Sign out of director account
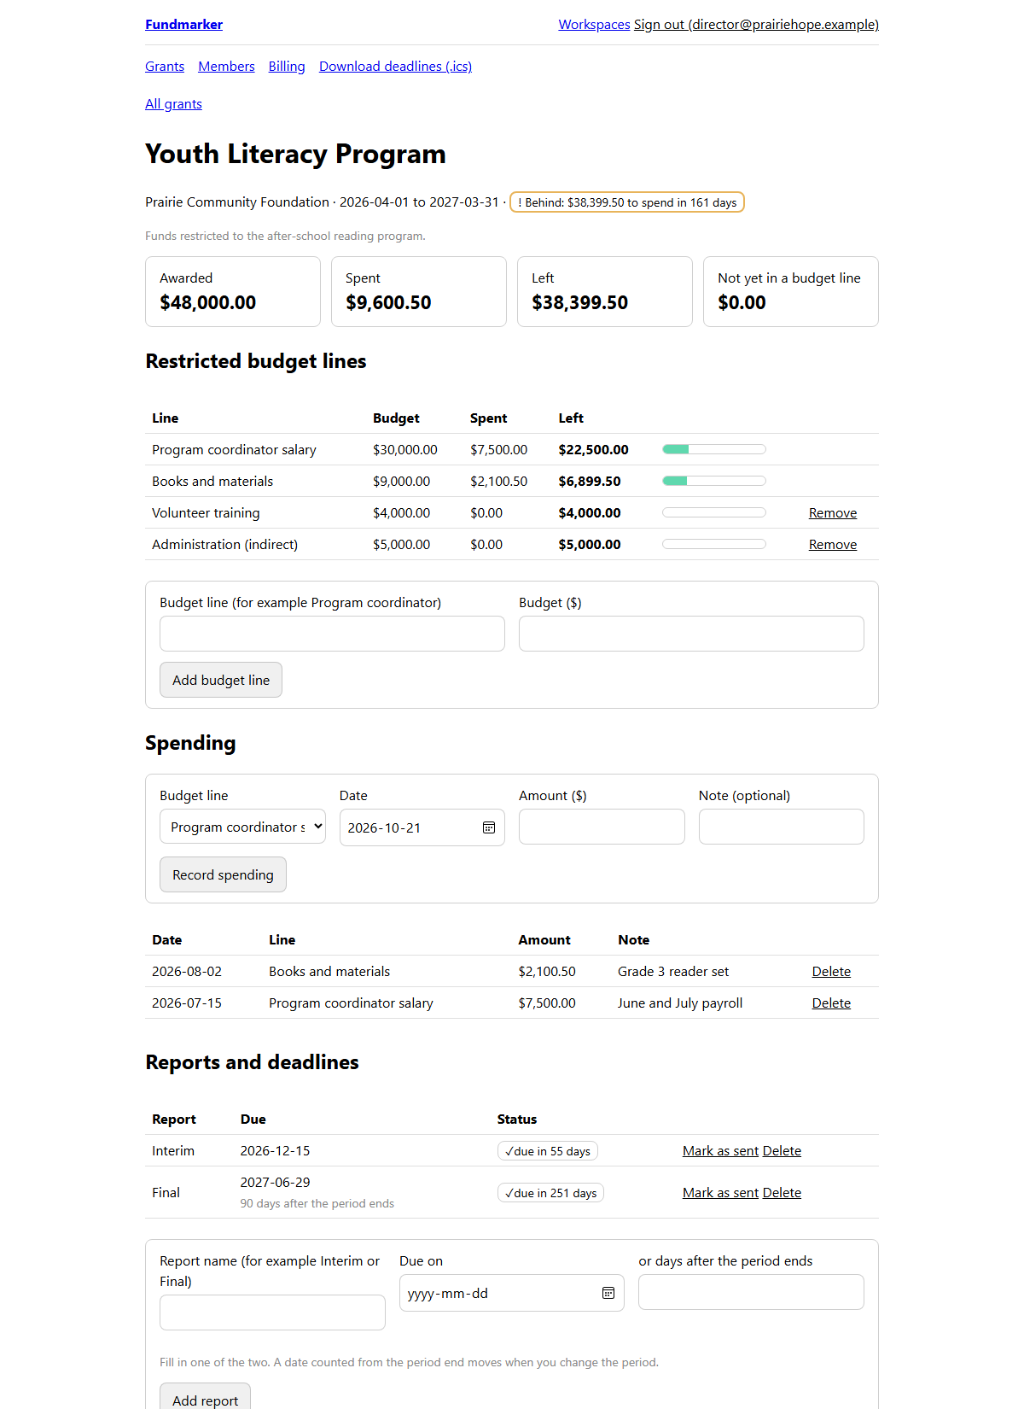The height and width of the screenshot is (1409, 1024). [x=756, y=25]
